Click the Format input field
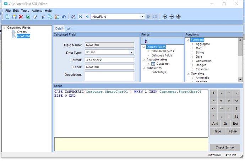The width and height of the screenshot is (245, 161). tap(109, 60)
